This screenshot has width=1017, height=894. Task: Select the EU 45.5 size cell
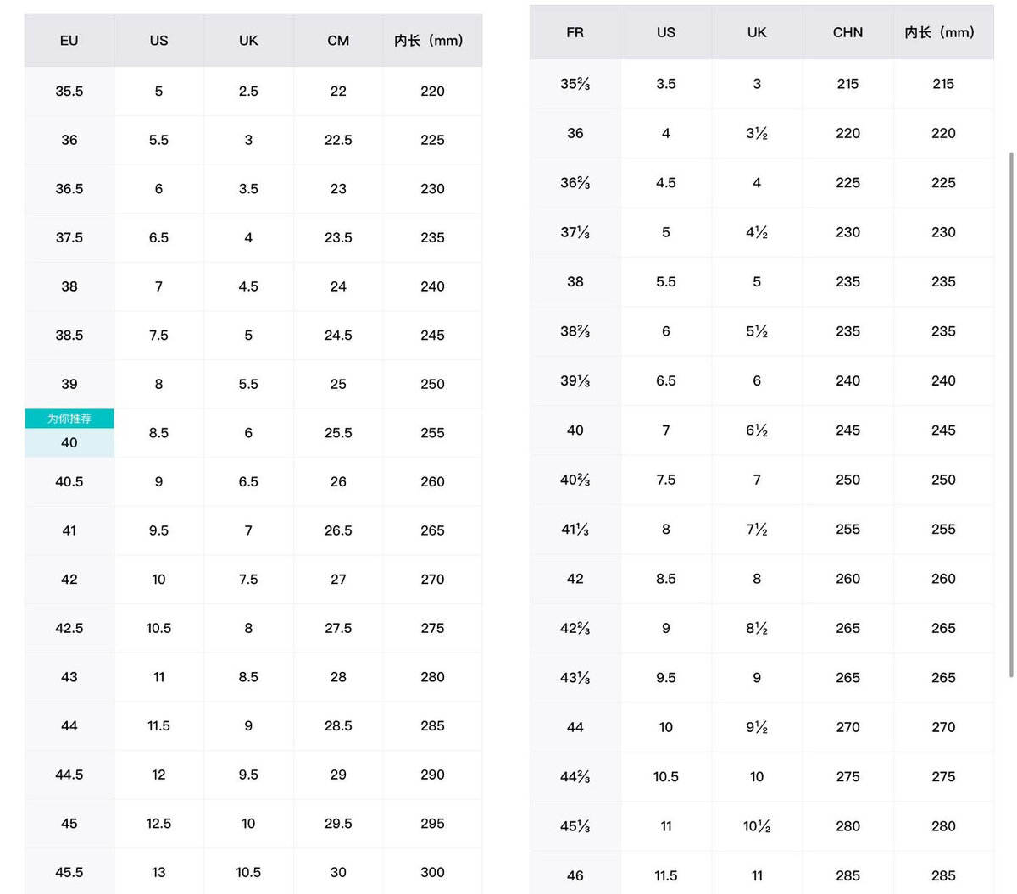(x=69, y=872)
